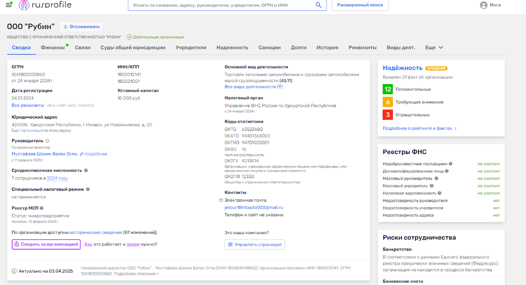Click bell icon in Отслеживать button
The height and width of the screenshot is (285, 526).
coord(66,27)
